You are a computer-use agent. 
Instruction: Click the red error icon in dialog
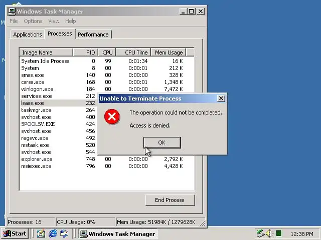112,116
